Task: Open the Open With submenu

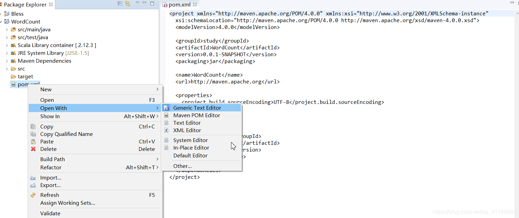Action: pyautogui.click(x=95, y=108)
